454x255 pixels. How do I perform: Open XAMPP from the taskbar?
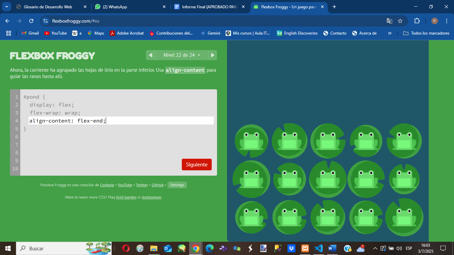click(305, 248)
